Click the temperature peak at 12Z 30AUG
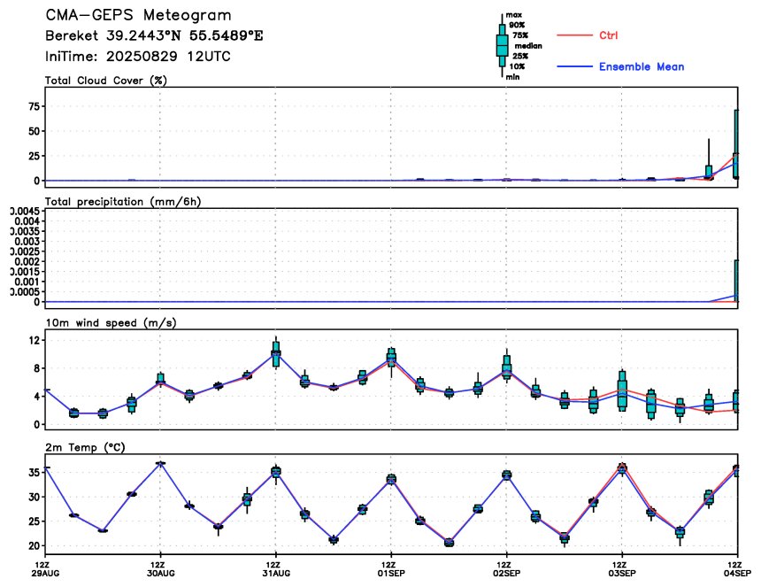The width and height of the screenshot is (761, 587). click(161, 463)
